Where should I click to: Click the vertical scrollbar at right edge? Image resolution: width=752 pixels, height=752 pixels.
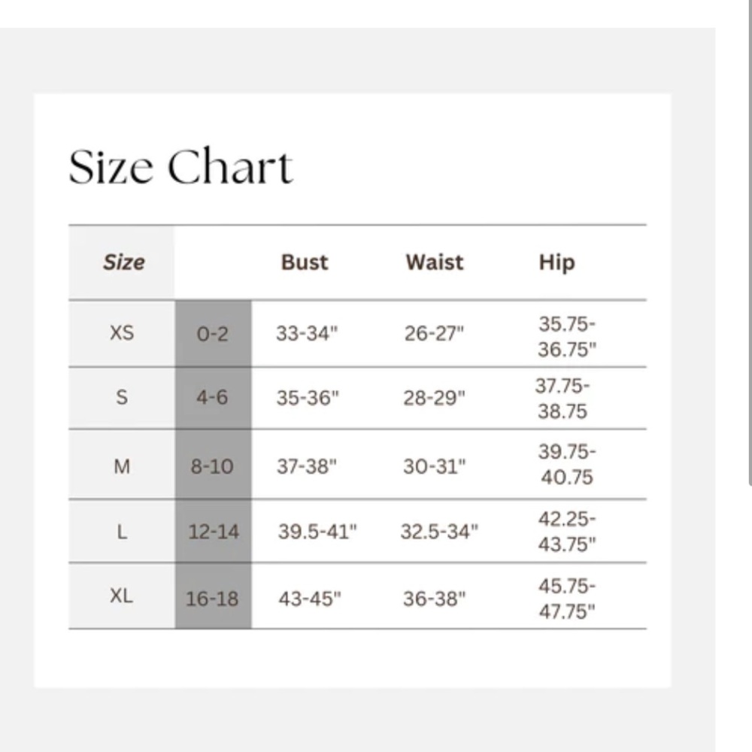[750, 240]
